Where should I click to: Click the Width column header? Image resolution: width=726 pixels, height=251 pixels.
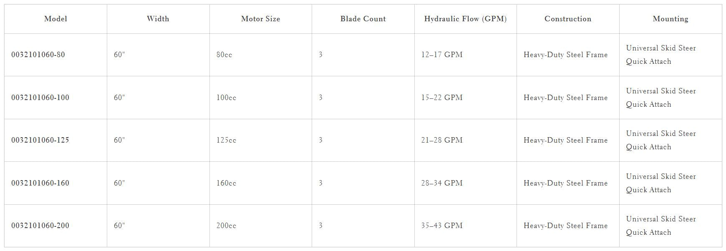pos(158,19)
